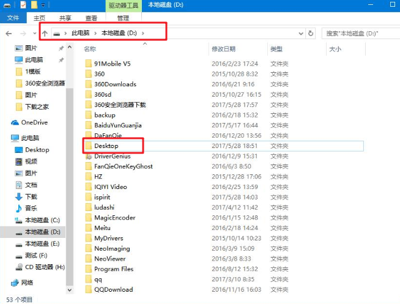Go up one folder level
This screenshot has height=304, width=400.
point(45,34)
